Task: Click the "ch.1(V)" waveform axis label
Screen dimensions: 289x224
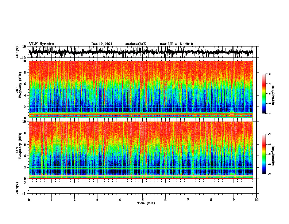Action: click(x=18, y=52)
